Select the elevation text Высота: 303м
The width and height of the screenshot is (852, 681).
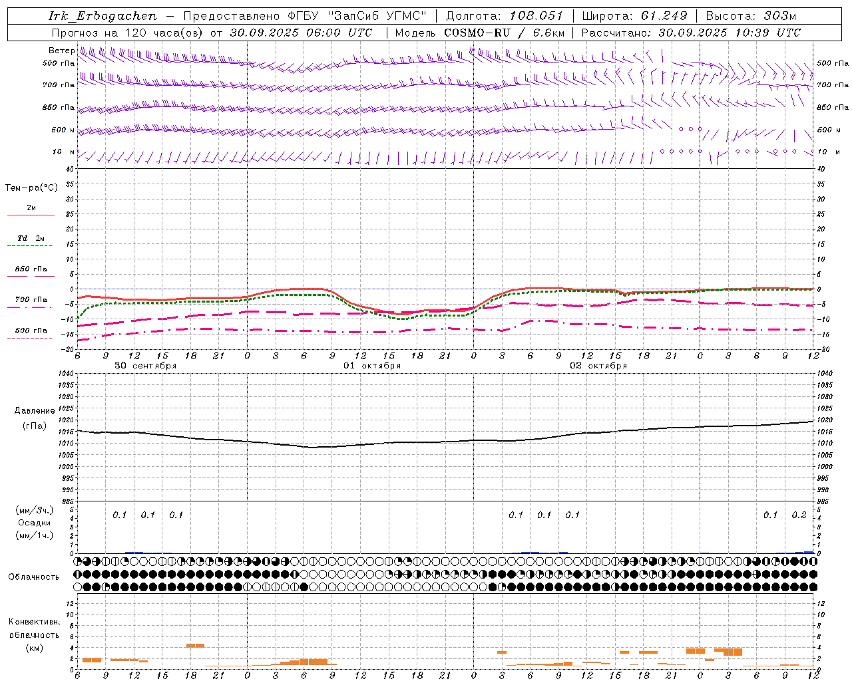751,16
